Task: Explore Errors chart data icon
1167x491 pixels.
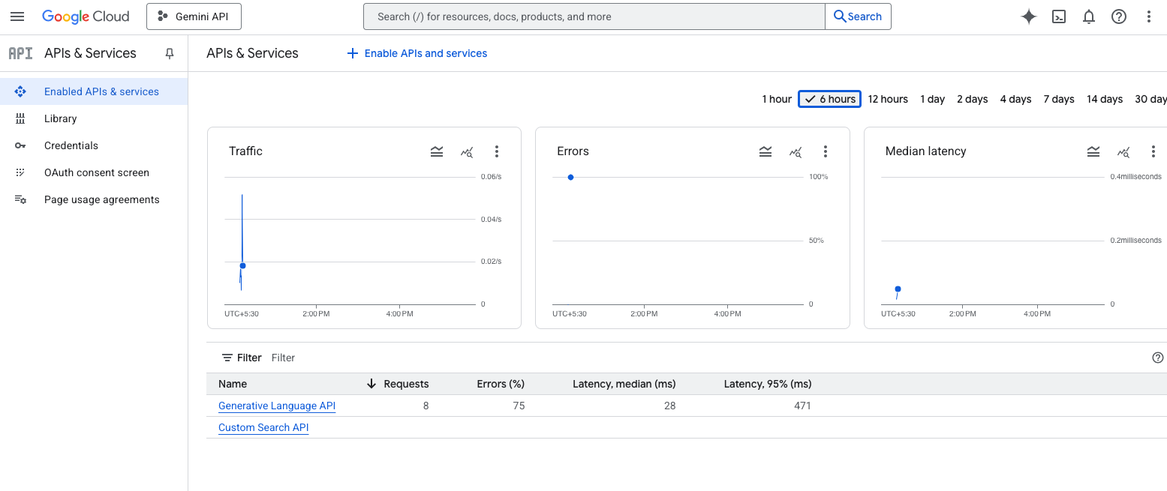Action: click(796, 151)
